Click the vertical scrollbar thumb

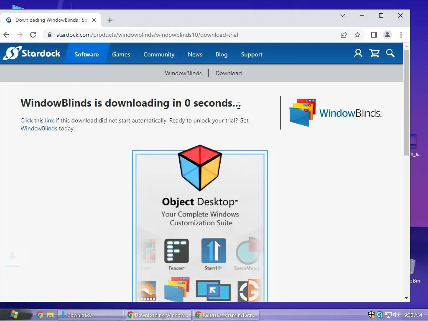pos(406,103)
